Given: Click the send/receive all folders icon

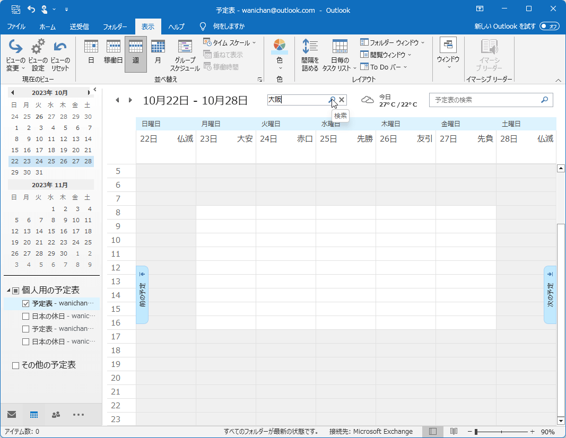Looking at the screenshot, I should coord(16,10).
